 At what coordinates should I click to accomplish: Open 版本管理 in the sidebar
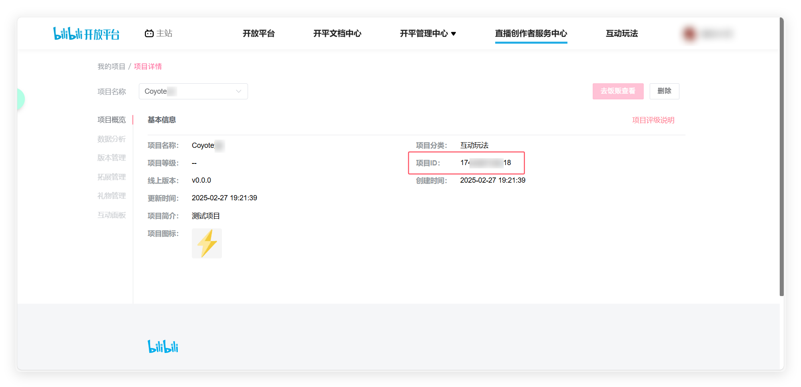pyautogui.click(x=112, y=158)
